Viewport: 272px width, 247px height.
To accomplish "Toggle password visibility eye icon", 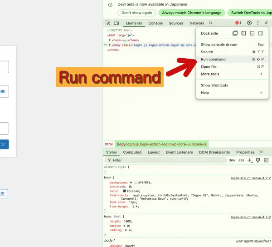I will tap(3, 92).
